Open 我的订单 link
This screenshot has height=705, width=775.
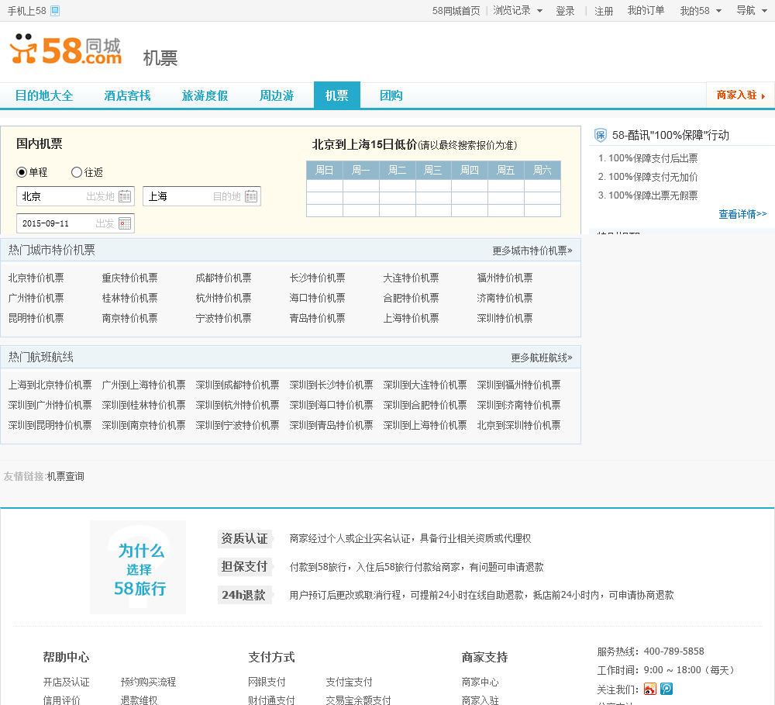pos(646,11)
